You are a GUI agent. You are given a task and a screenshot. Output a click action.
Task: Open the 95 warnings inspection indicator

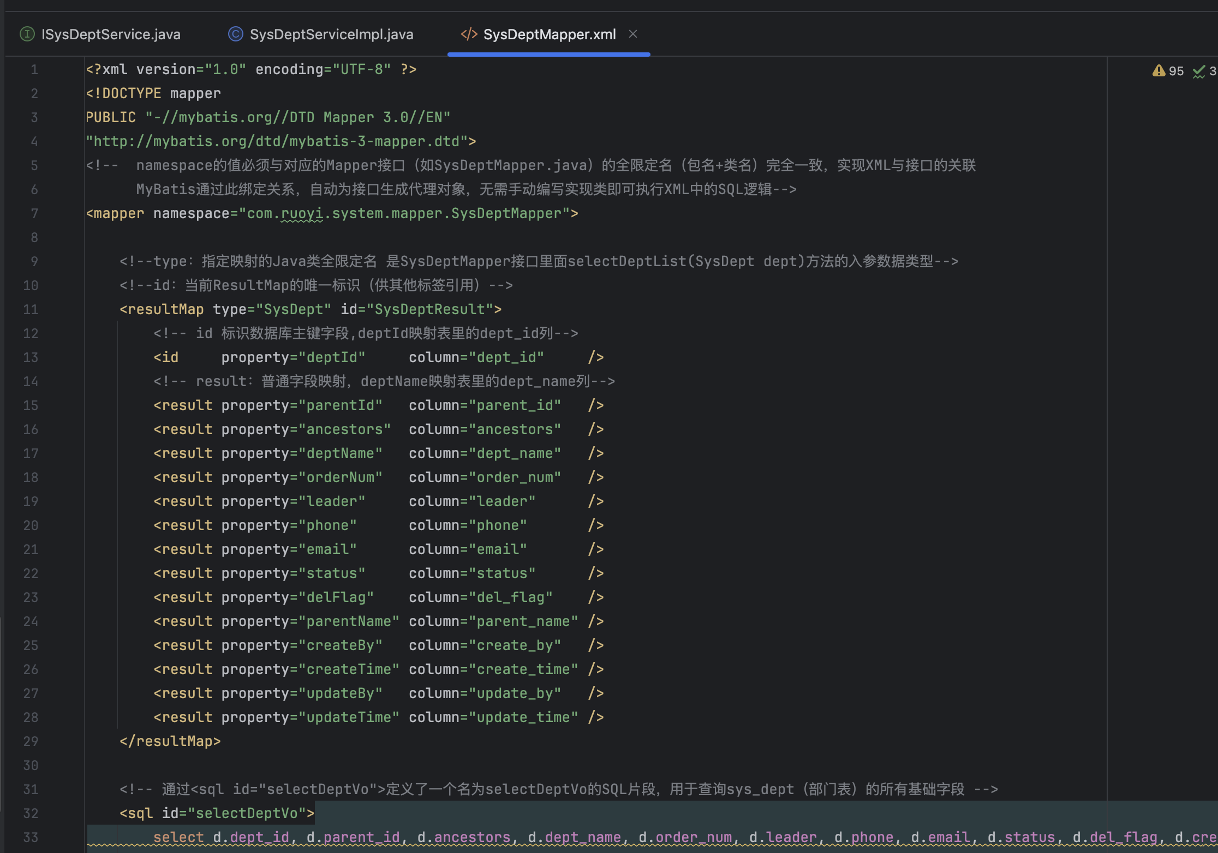click(1168, 71)
